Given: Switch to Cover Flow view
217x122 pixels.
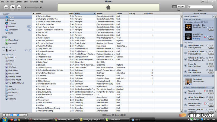Looking at the screenshot, I should click(183, 7).
